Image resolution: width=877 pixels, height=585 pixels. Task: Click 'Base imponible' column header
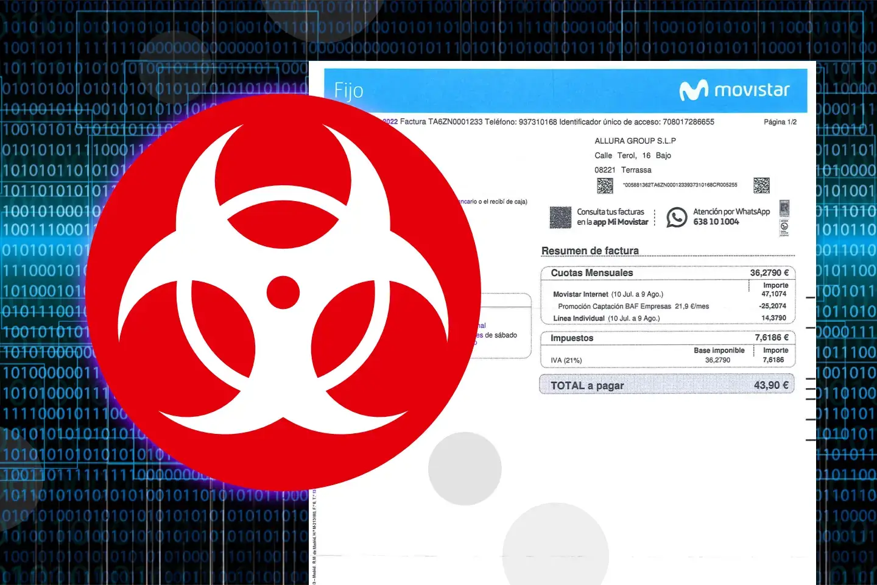click(719, 350)
